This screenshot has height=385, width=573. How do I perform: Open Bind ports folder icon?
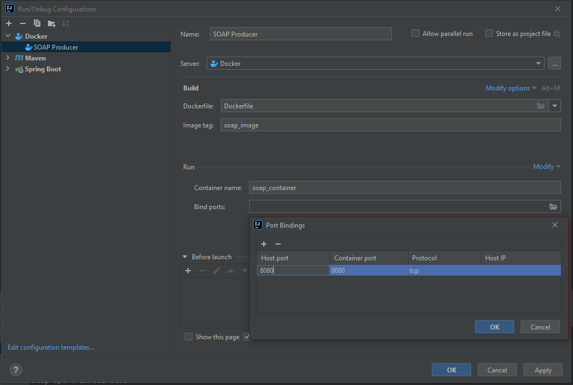553,206
